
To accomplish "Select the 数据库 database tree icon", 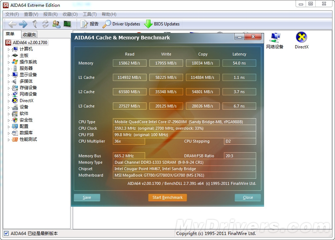I will tap(15, 133).
